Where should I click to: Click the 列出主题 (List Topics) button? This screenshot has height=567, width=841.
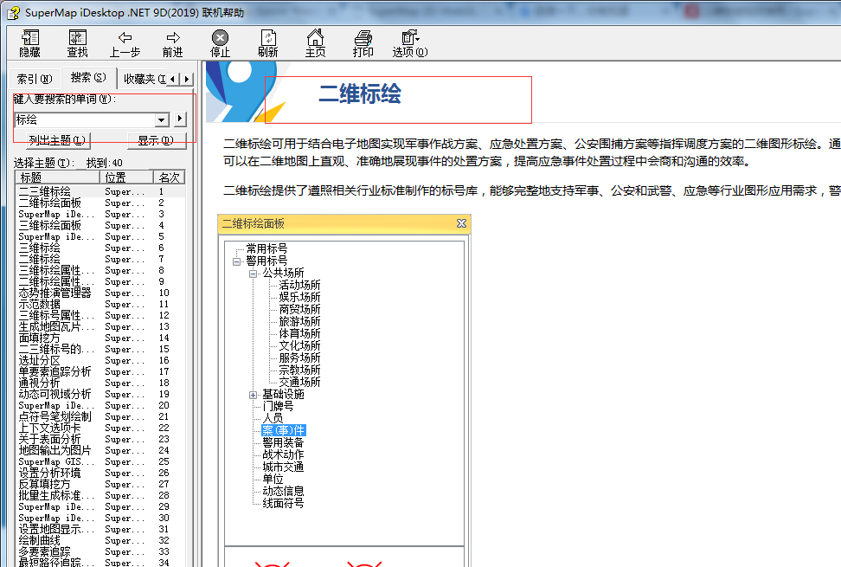57,140
